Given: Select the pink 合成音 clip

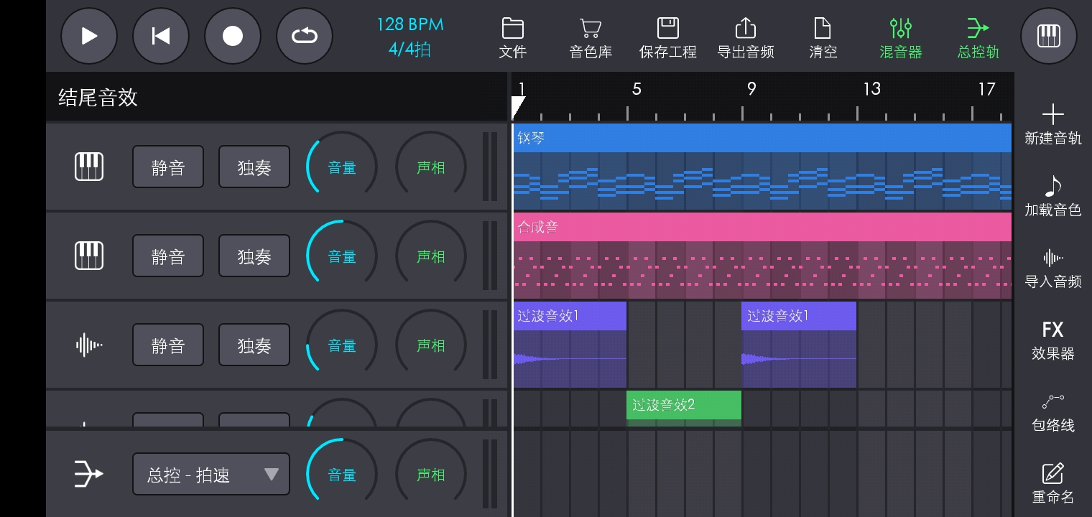Looking at the screenshot, I should click(x=762, y=256).
